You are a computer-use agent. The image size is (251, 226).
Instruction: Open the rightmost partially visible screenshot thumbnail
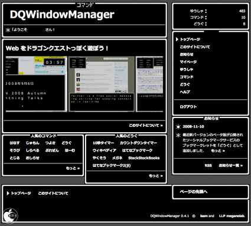(x=149, y=84)
